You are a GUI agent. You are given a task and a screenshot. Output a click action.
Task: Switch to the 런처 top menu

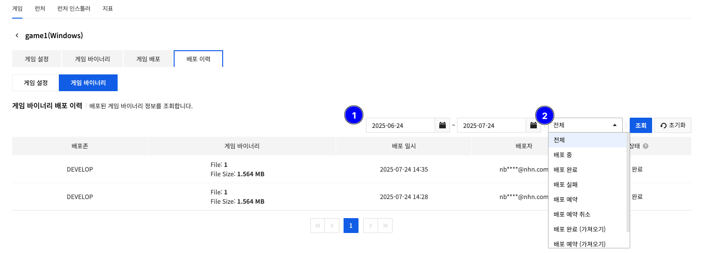[x=39, y=8]
